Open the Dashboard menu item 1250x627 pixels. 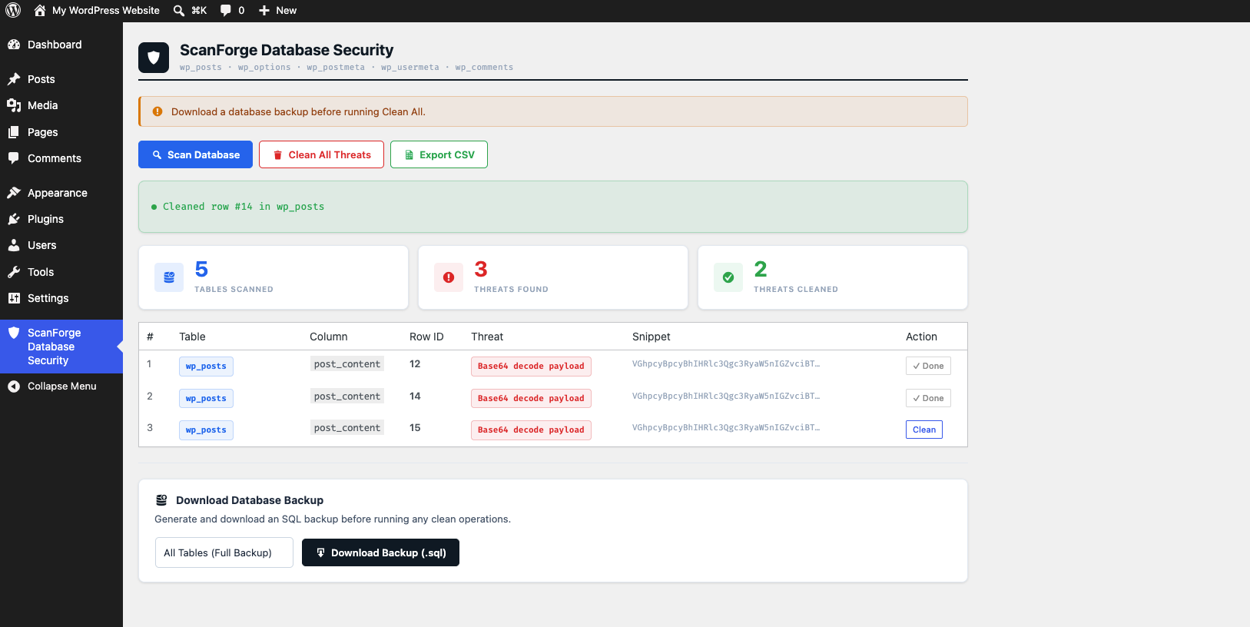(x=61, y=45)
